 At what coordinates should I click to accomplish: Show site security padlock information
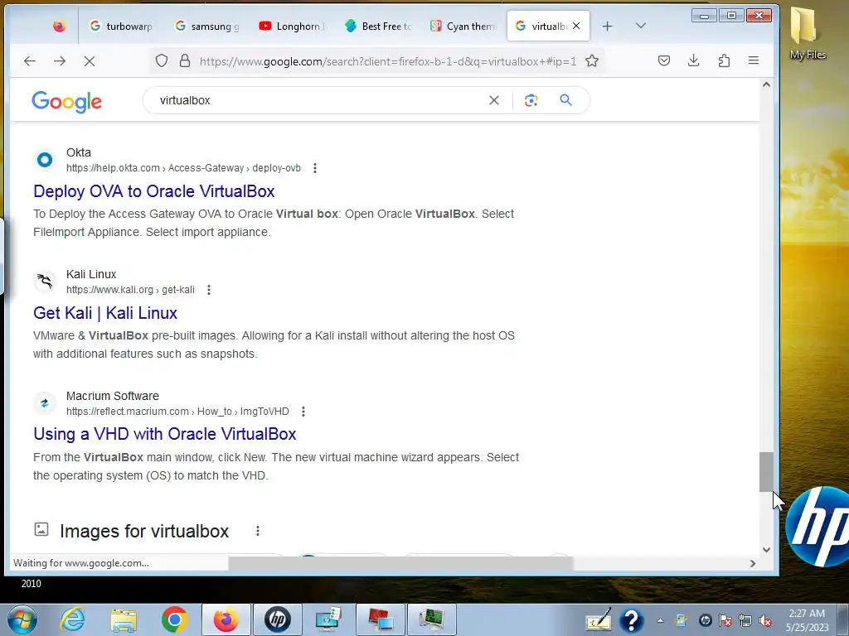185,60
